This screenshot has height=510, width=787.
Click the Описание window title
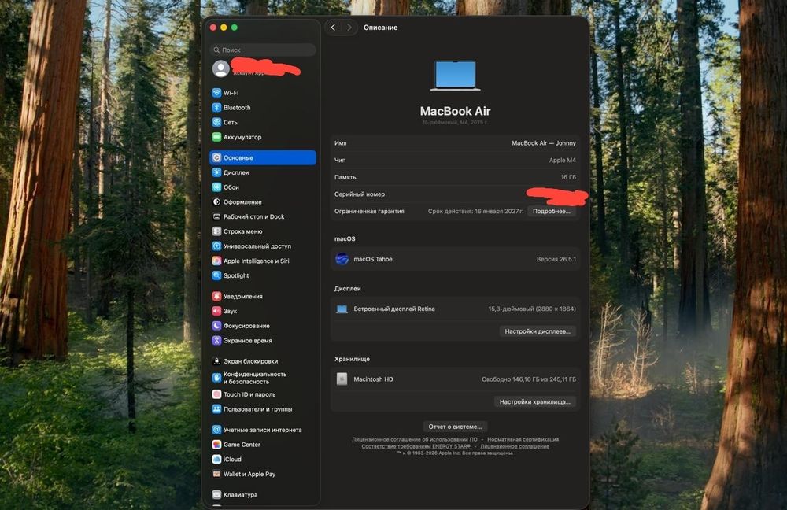coord(380,28)
